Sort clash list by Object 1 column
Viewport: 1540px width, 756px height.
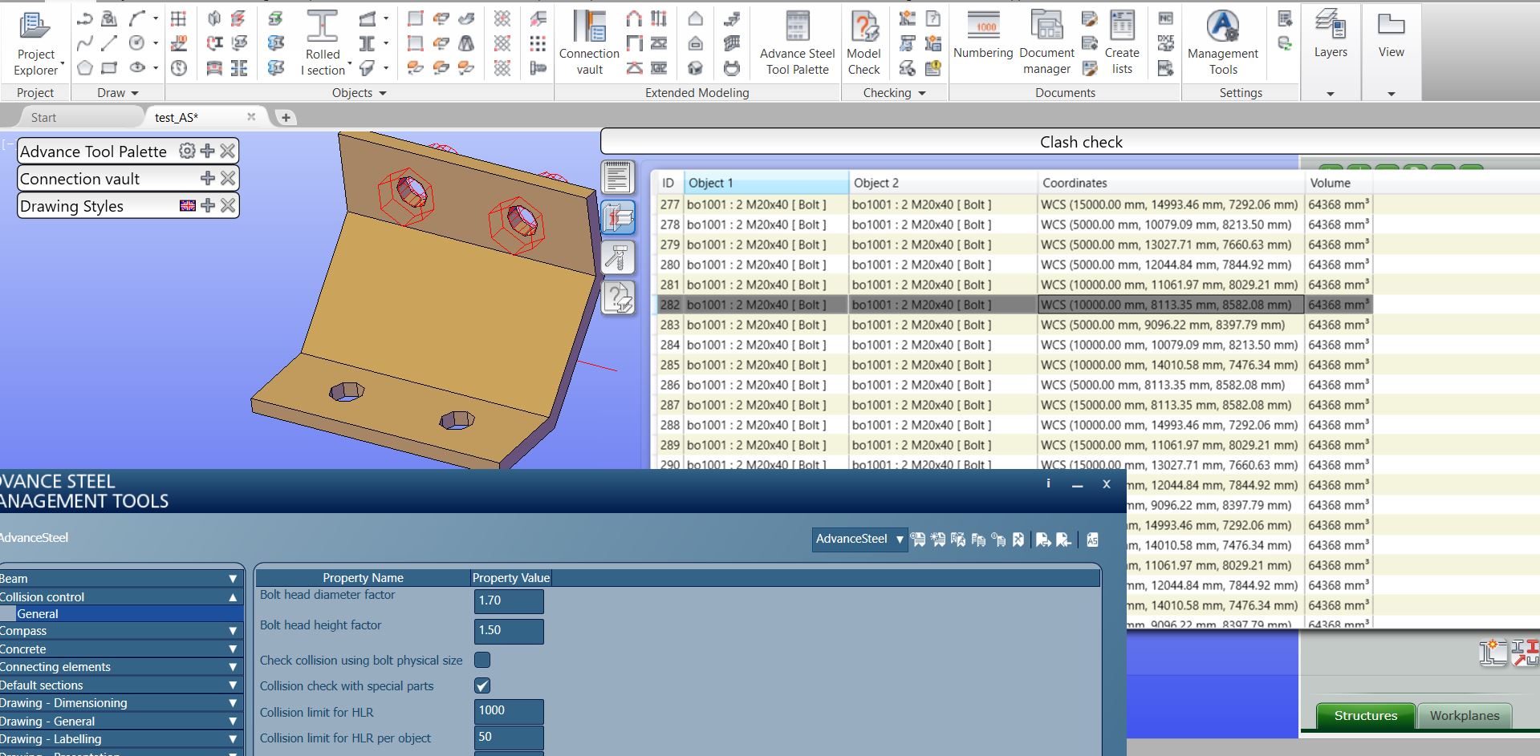[766, 183]
